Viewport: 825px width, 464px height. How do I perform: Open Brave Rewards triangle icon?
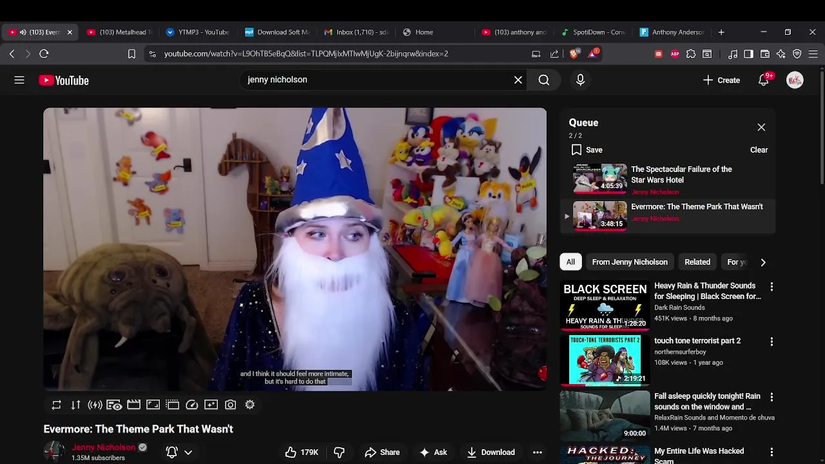[593, 53]
